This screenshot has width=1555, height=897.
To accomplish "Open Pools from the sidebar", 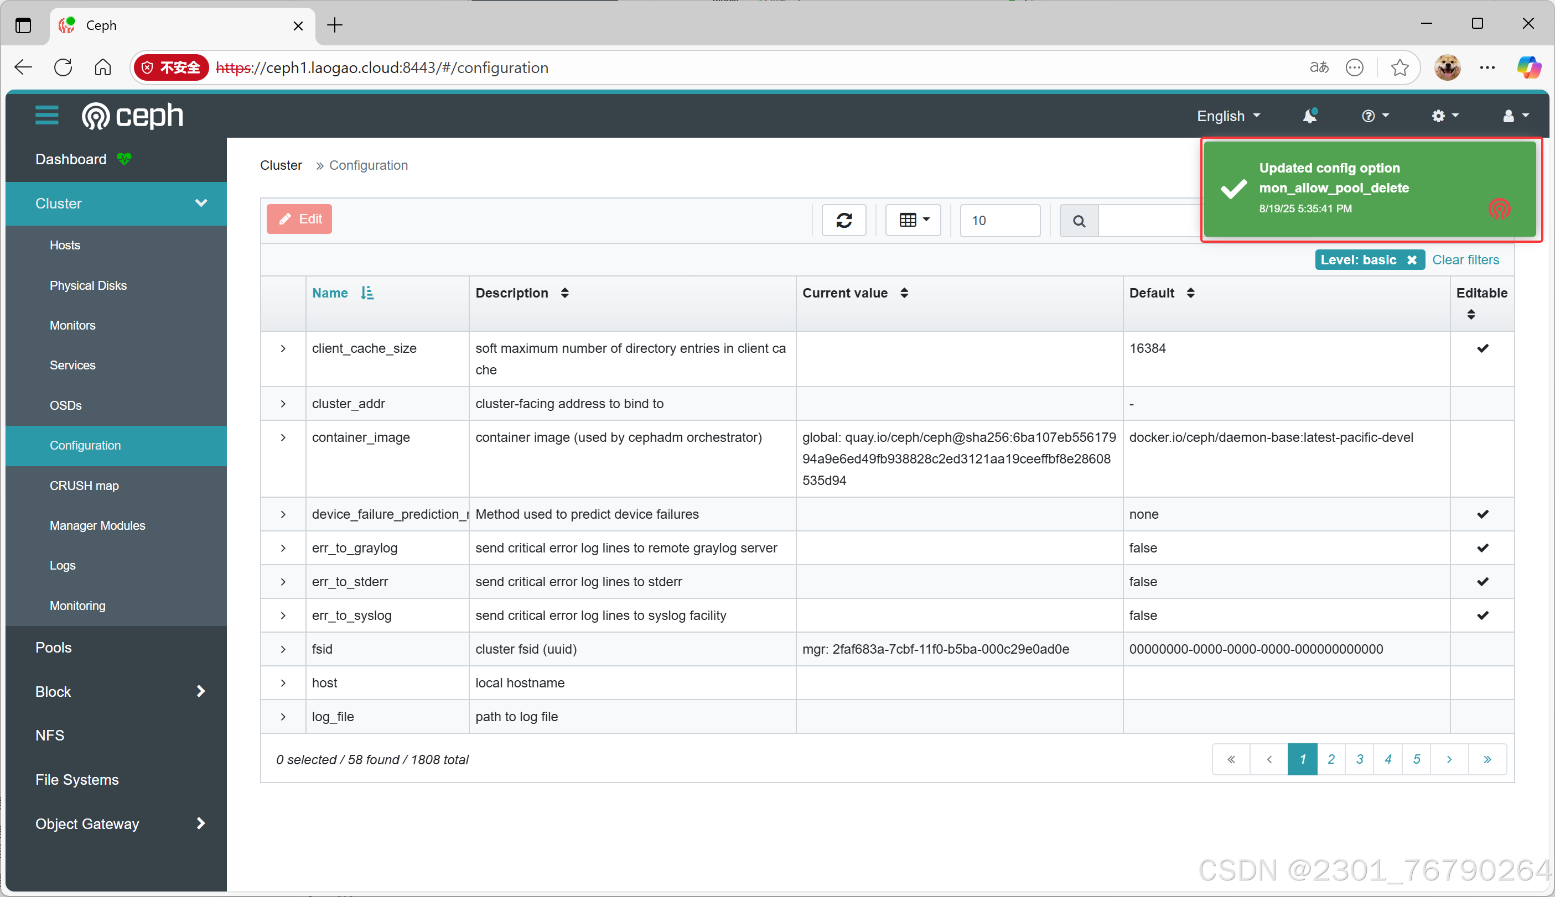I will point(54,647).
